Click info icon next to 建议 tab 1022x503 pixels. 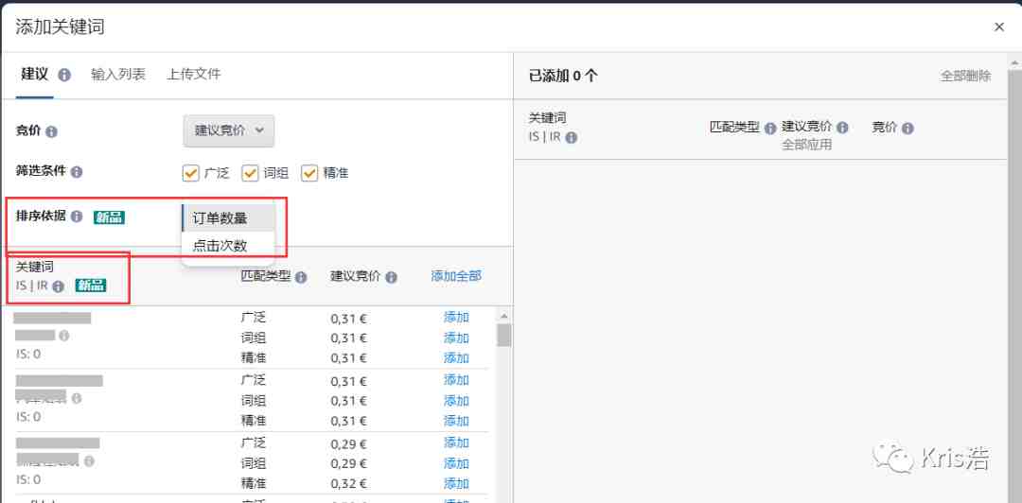tap(64, 75)
